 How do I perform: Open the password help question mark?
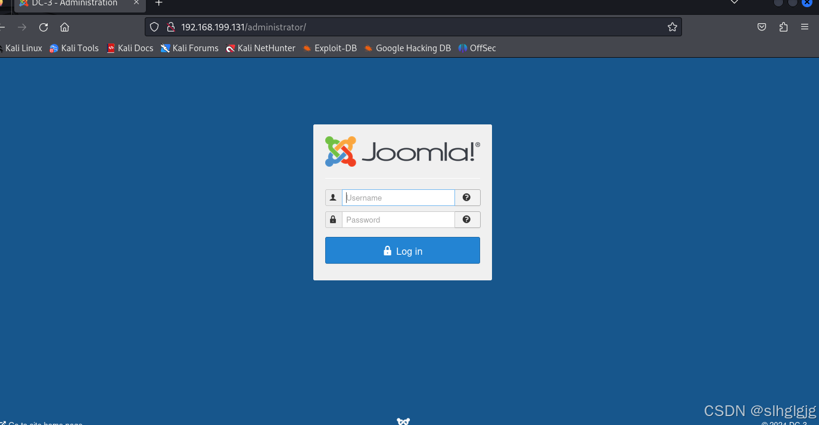(467, 220)
